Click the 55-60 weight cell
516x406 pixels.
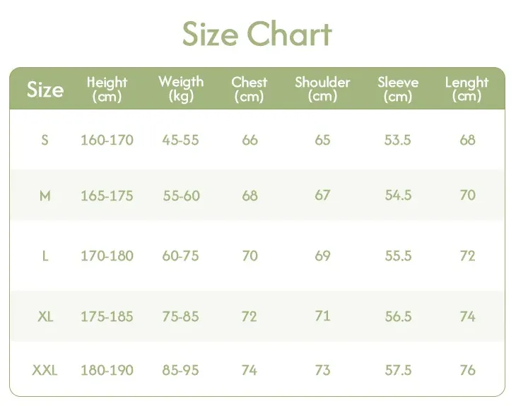pyautogui.click(x=181, y=196)
